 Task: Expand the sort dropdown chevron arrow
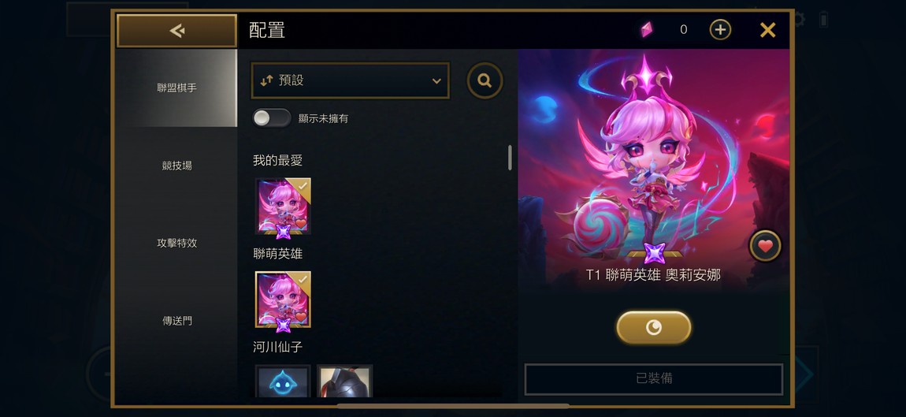coord(436,81)
